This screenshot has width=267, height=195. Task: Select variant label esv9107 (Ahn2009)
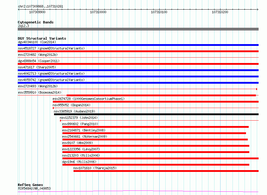coord(77,143)
